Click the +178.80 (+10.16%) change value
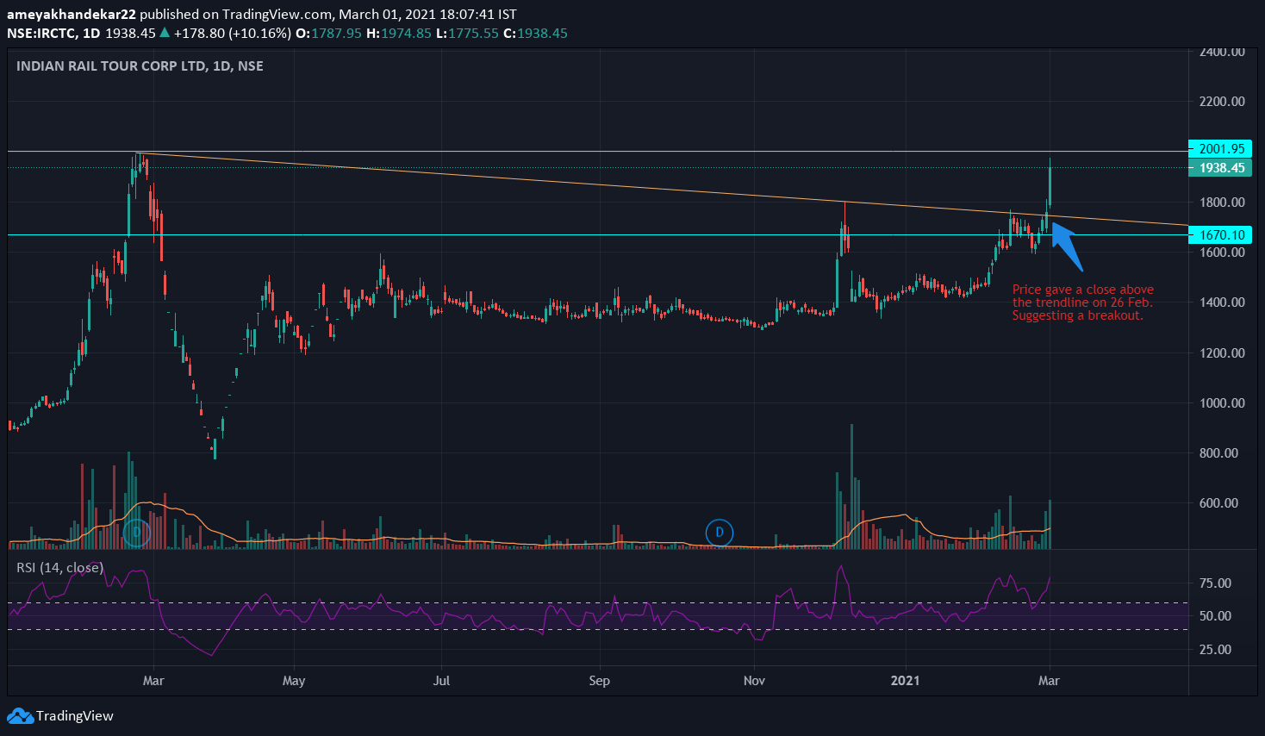 click(x=232, y=34)
